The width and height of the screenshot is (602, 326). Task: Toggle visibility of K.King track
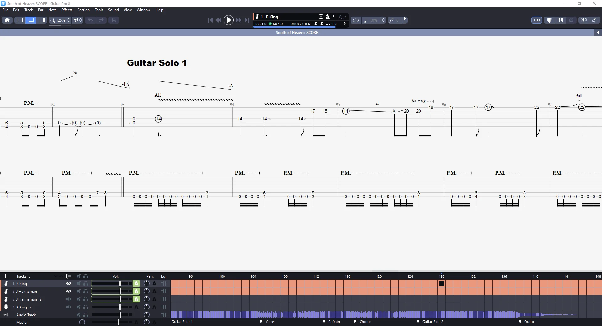[x=68, y=283]
